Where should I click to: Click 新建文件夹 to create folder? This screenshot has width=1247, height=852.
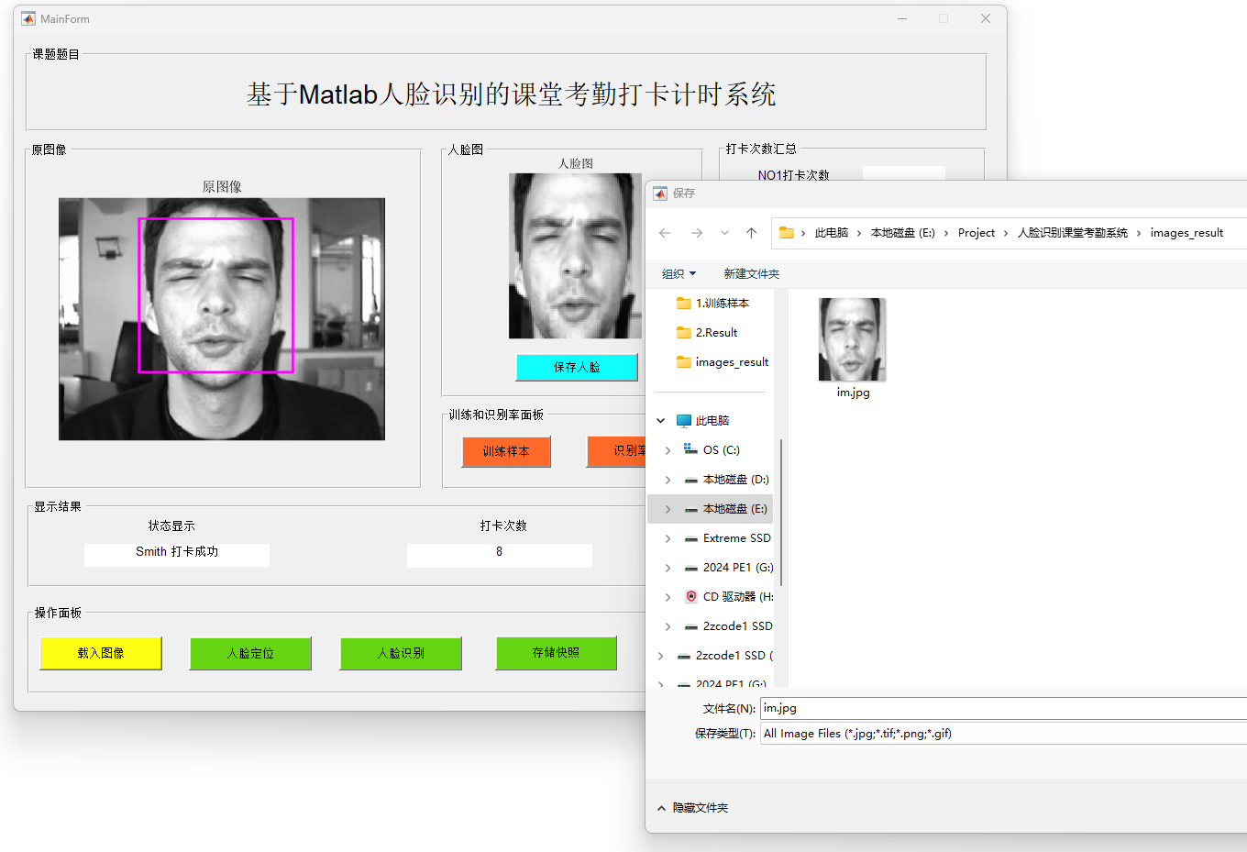pyautogui.click(x=751, y=274)
